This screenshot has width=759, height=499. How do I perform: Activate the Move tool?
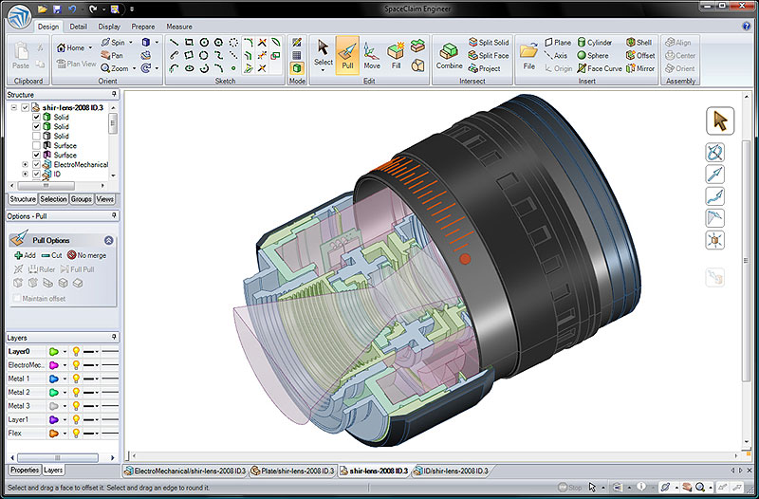372,55
